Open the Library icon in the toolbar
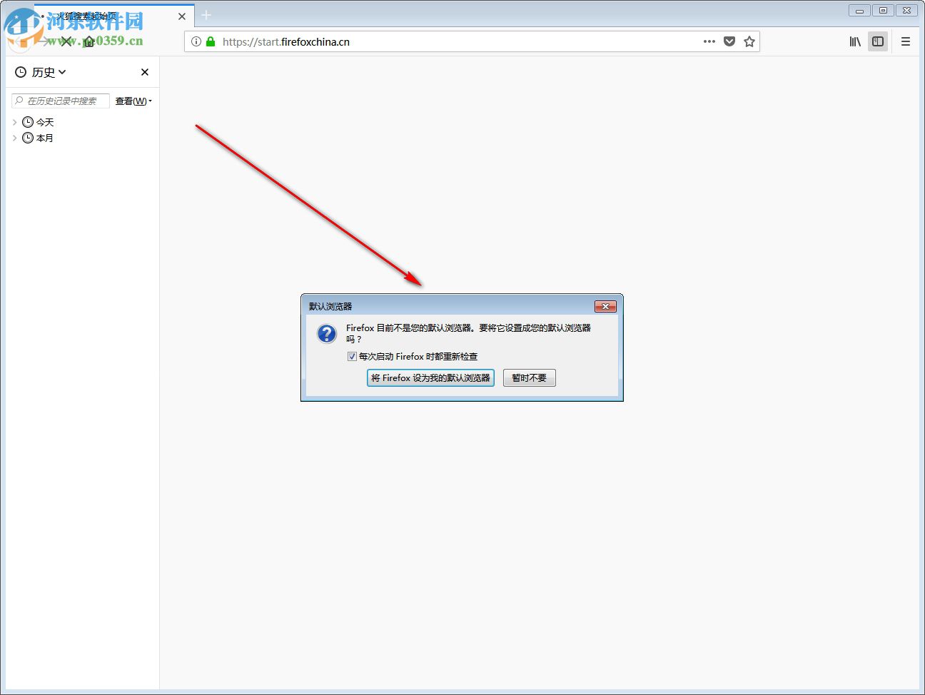Viewport: 925px width, 695px height. [x=854, y=41]
